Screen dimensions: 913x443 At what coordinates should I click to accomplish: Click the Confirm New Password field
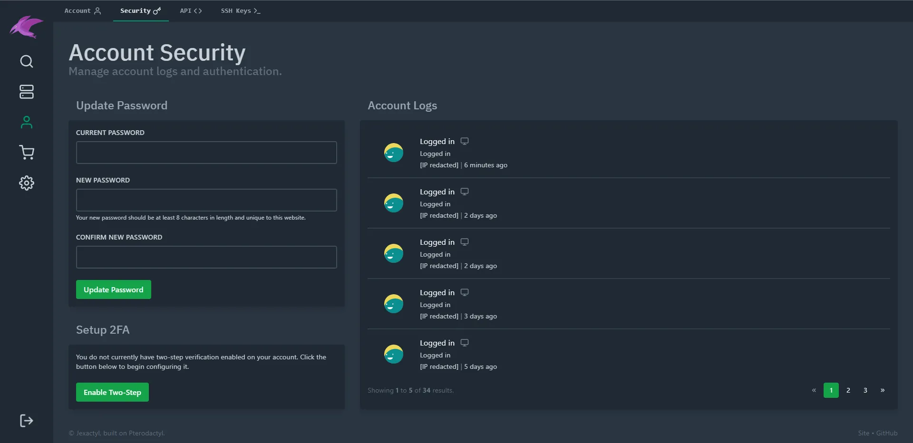point(206,257)
